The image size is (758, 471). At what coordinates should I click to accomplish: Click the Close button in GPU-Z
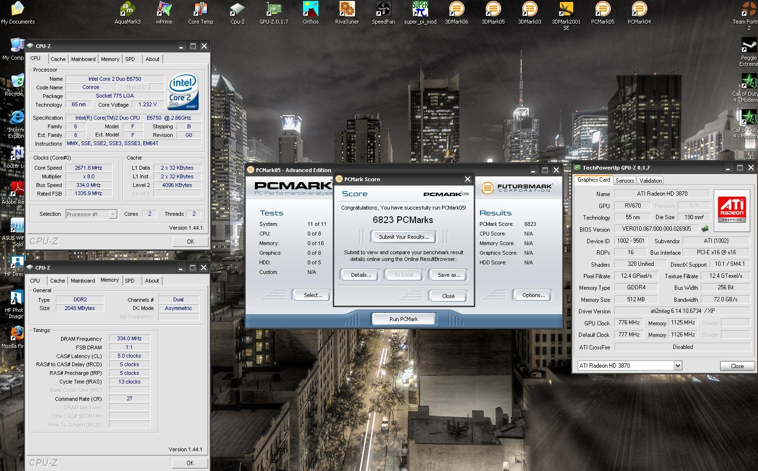737,366
